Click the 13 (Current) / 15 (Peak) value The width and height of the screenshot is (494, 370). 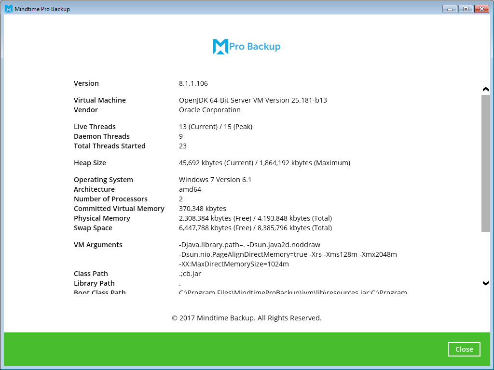216,127
